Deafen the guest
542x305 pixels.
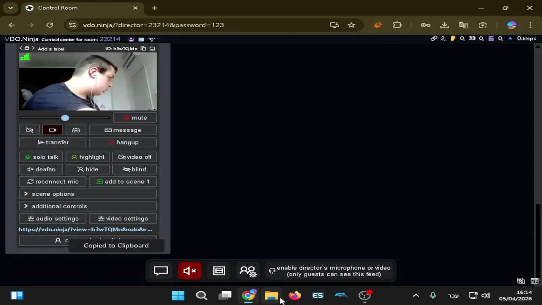pyautogui.click(x=41, y=169)
